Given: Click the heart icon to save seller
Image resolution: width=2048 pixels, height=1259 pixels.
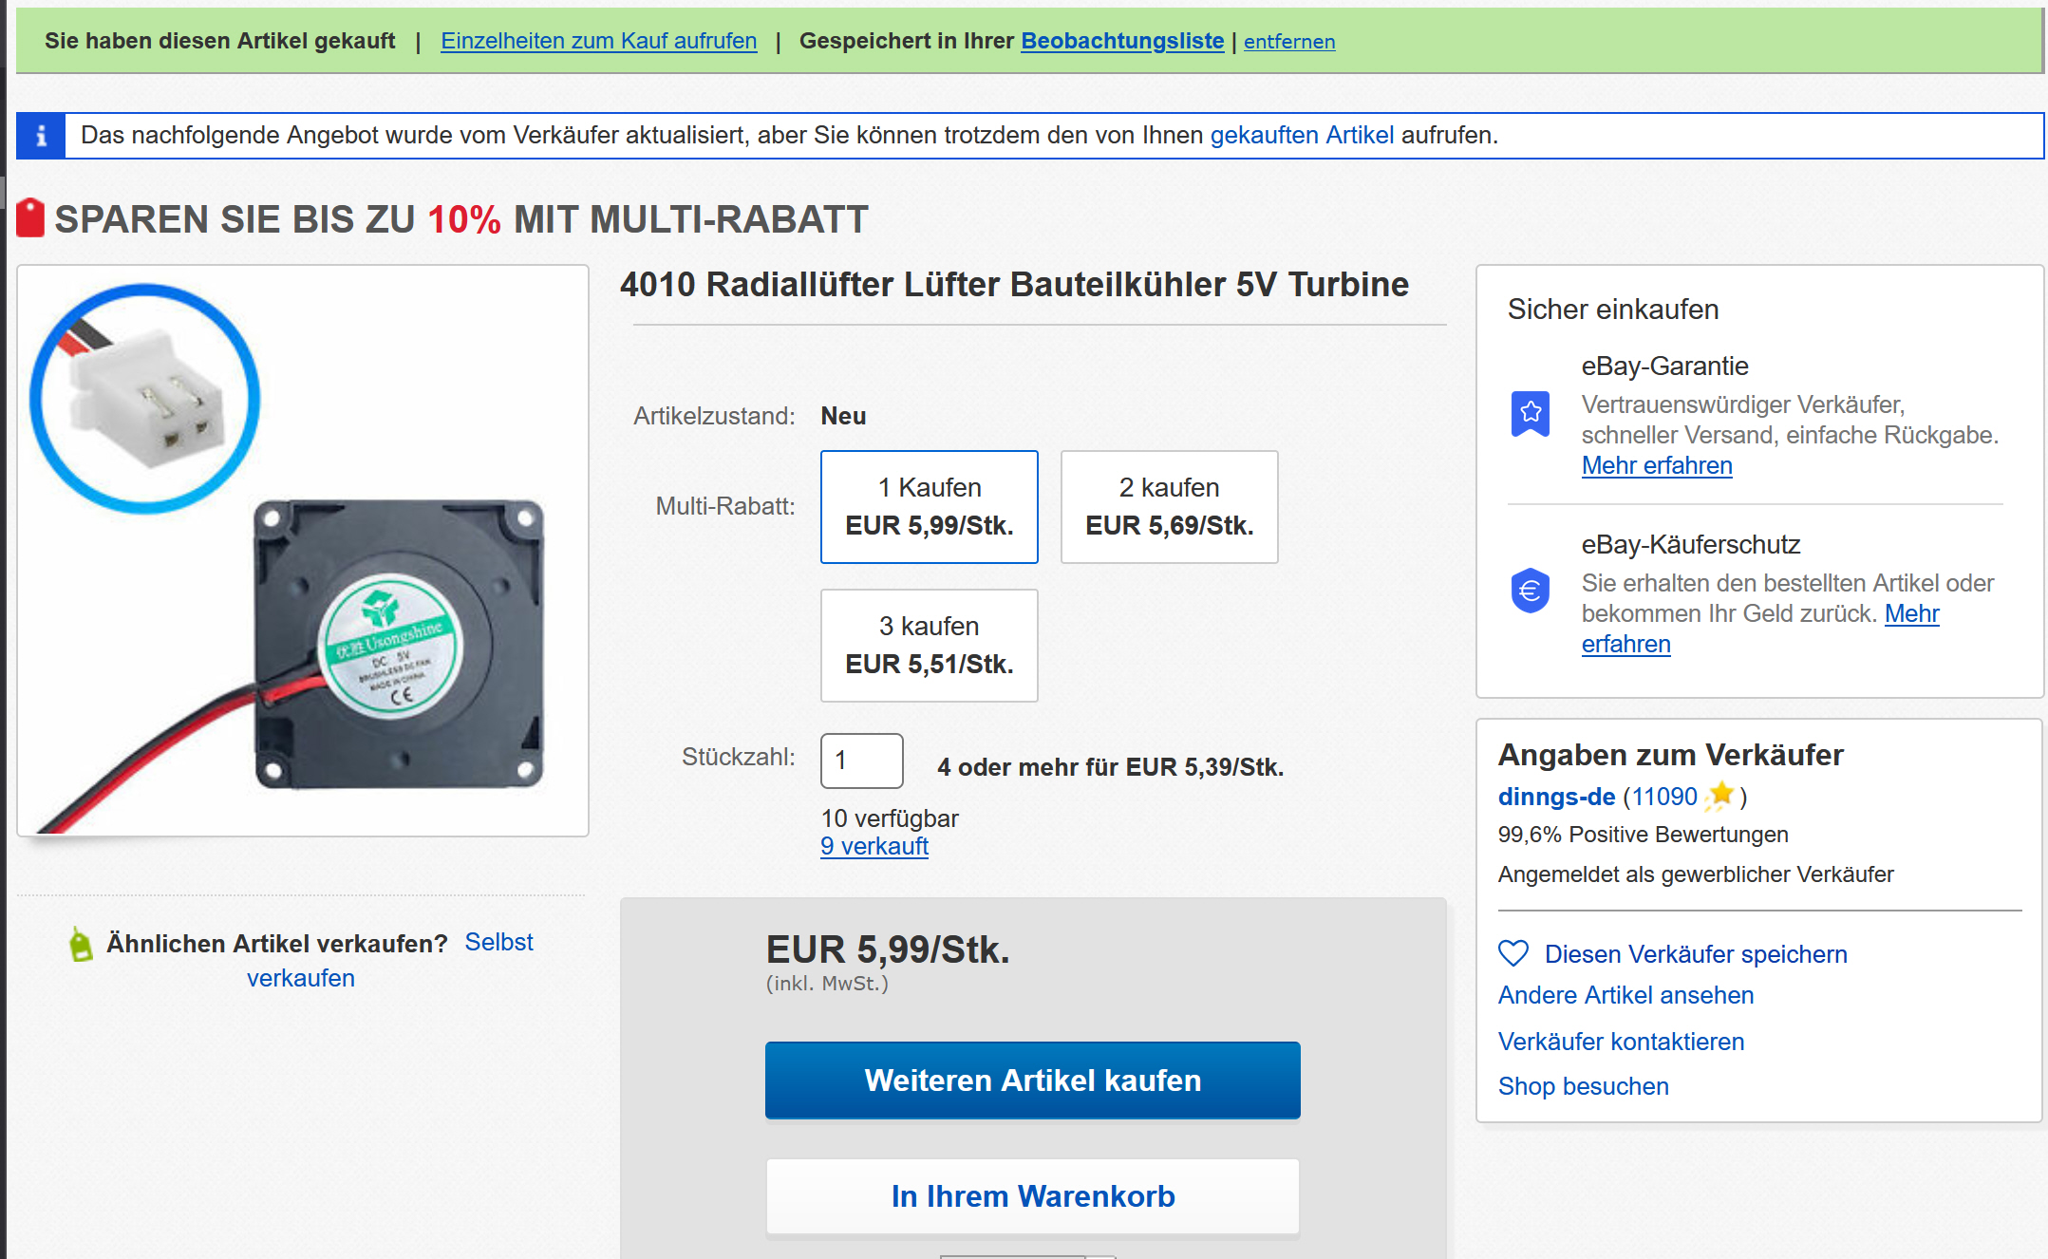Looking at the screenshot, I should (x=1513, y=953).
